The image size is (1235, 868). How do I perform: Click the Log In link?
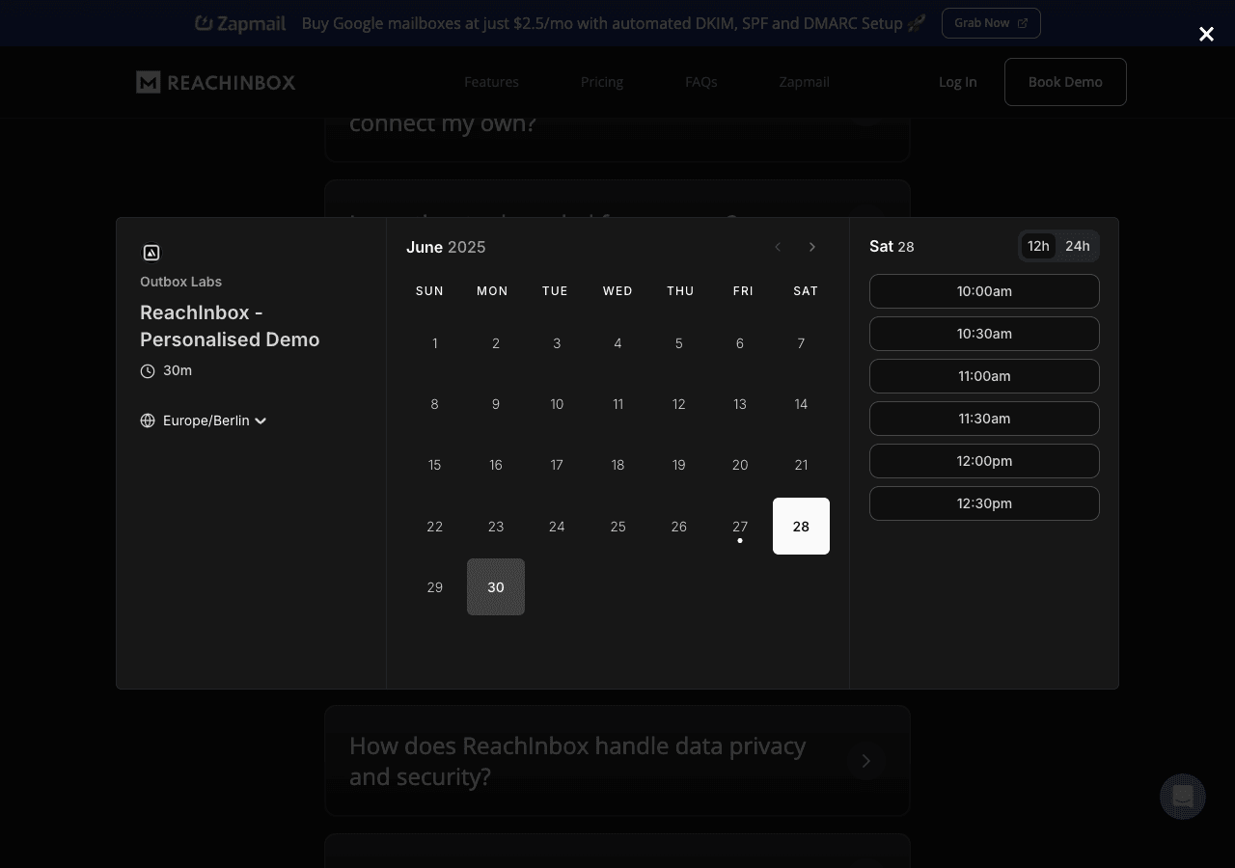tap(958, 82)
